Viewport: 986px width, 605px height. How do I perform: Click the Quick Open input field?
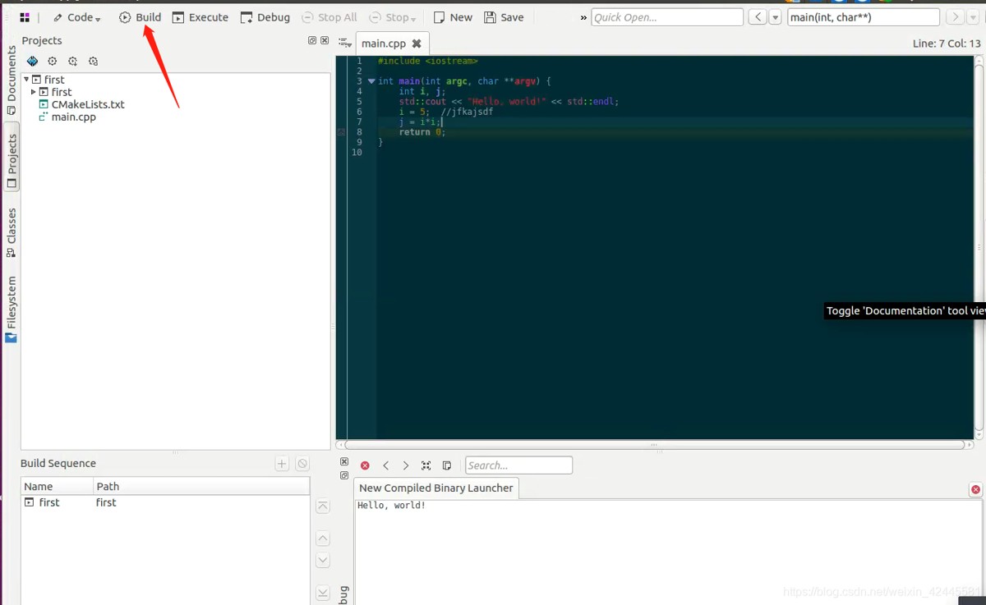click(x=666, y=17)
